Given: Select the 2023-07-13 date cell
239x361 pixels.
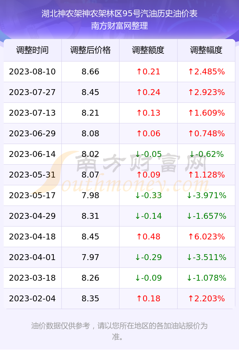Looking at the screenshot, I should click(x=32, y=113).
